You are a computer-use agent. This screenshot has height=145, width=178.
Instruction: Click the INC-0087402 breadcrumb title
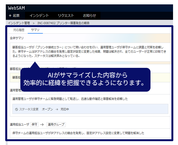tap(64, 23)
